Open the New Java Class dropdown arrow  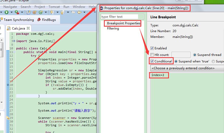pyautogui.click(x=46, y=12)
